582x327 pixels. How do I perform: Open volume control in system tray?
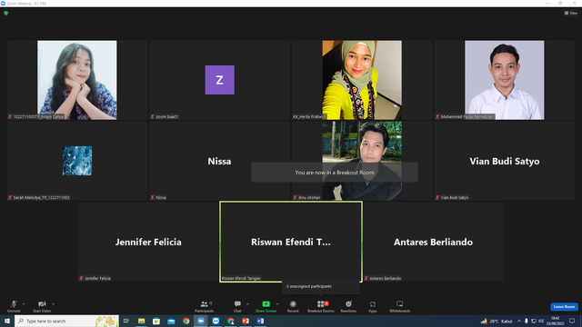(x=541, y=321)
